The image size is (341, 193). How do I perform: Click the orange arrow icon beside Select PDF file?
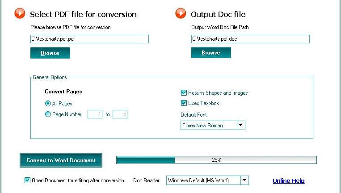tap(20, 13)
